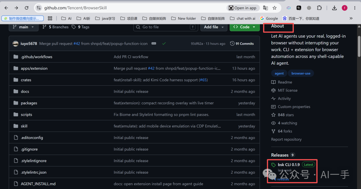Open MIT license link
Screen dimensions: 361x189
click(284, 90)
